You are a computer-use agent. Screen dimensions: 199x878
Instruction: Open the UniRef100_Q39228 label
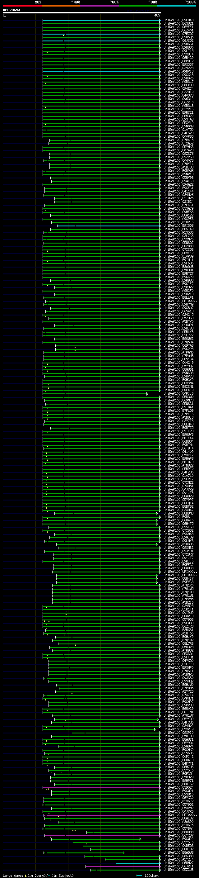178,68
